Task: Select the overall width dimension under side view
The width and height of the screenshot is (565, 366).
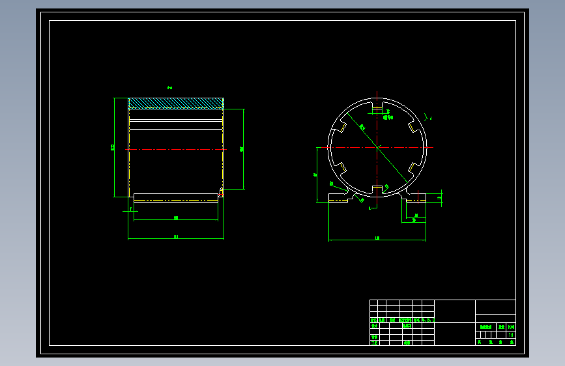Action: coord(176,238)
